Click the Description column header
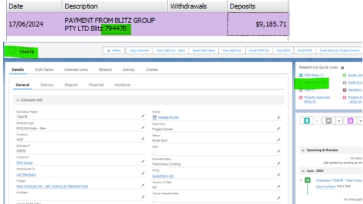 click(x=115, y=6)
